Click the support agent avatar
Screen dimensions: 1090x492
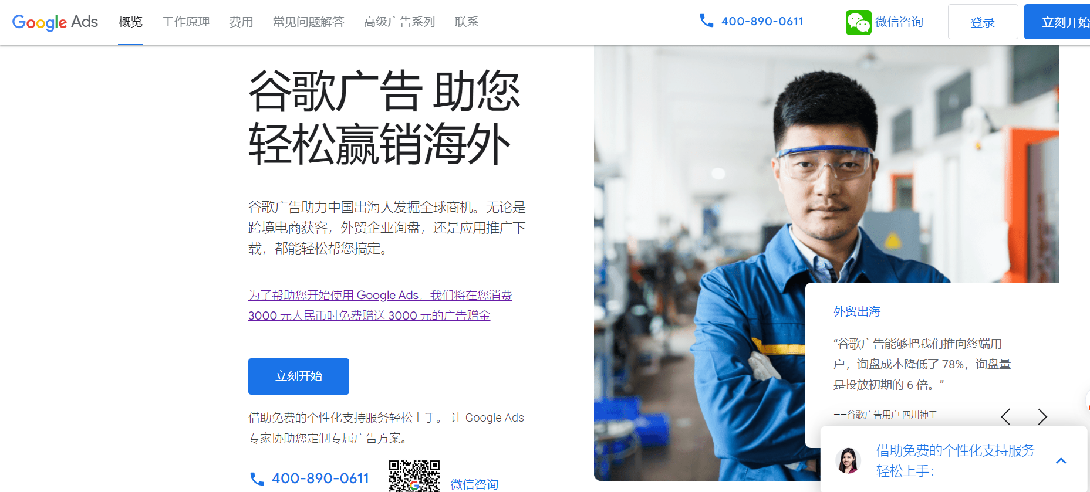coord(848,460)
